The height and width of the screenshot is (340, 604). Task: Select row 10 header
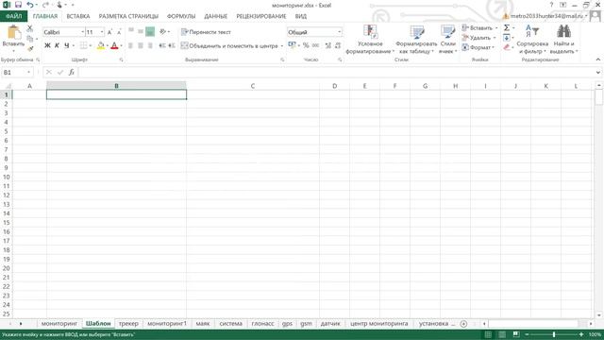coord(7,177)
